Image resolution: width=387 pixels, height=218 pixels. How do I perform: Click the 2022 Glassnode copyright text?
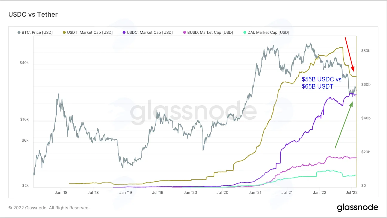pyautogui.click(x=49, y=208)
